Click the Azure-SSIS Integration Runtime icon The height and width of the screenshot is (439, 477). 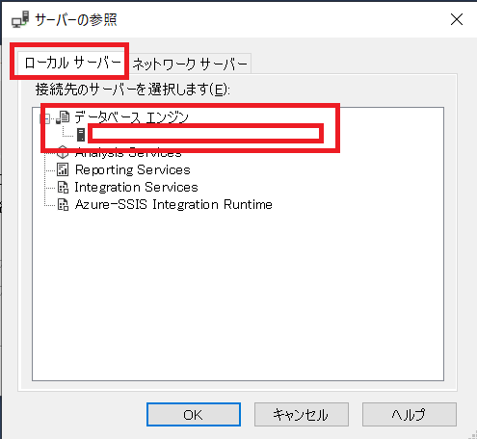63,204
